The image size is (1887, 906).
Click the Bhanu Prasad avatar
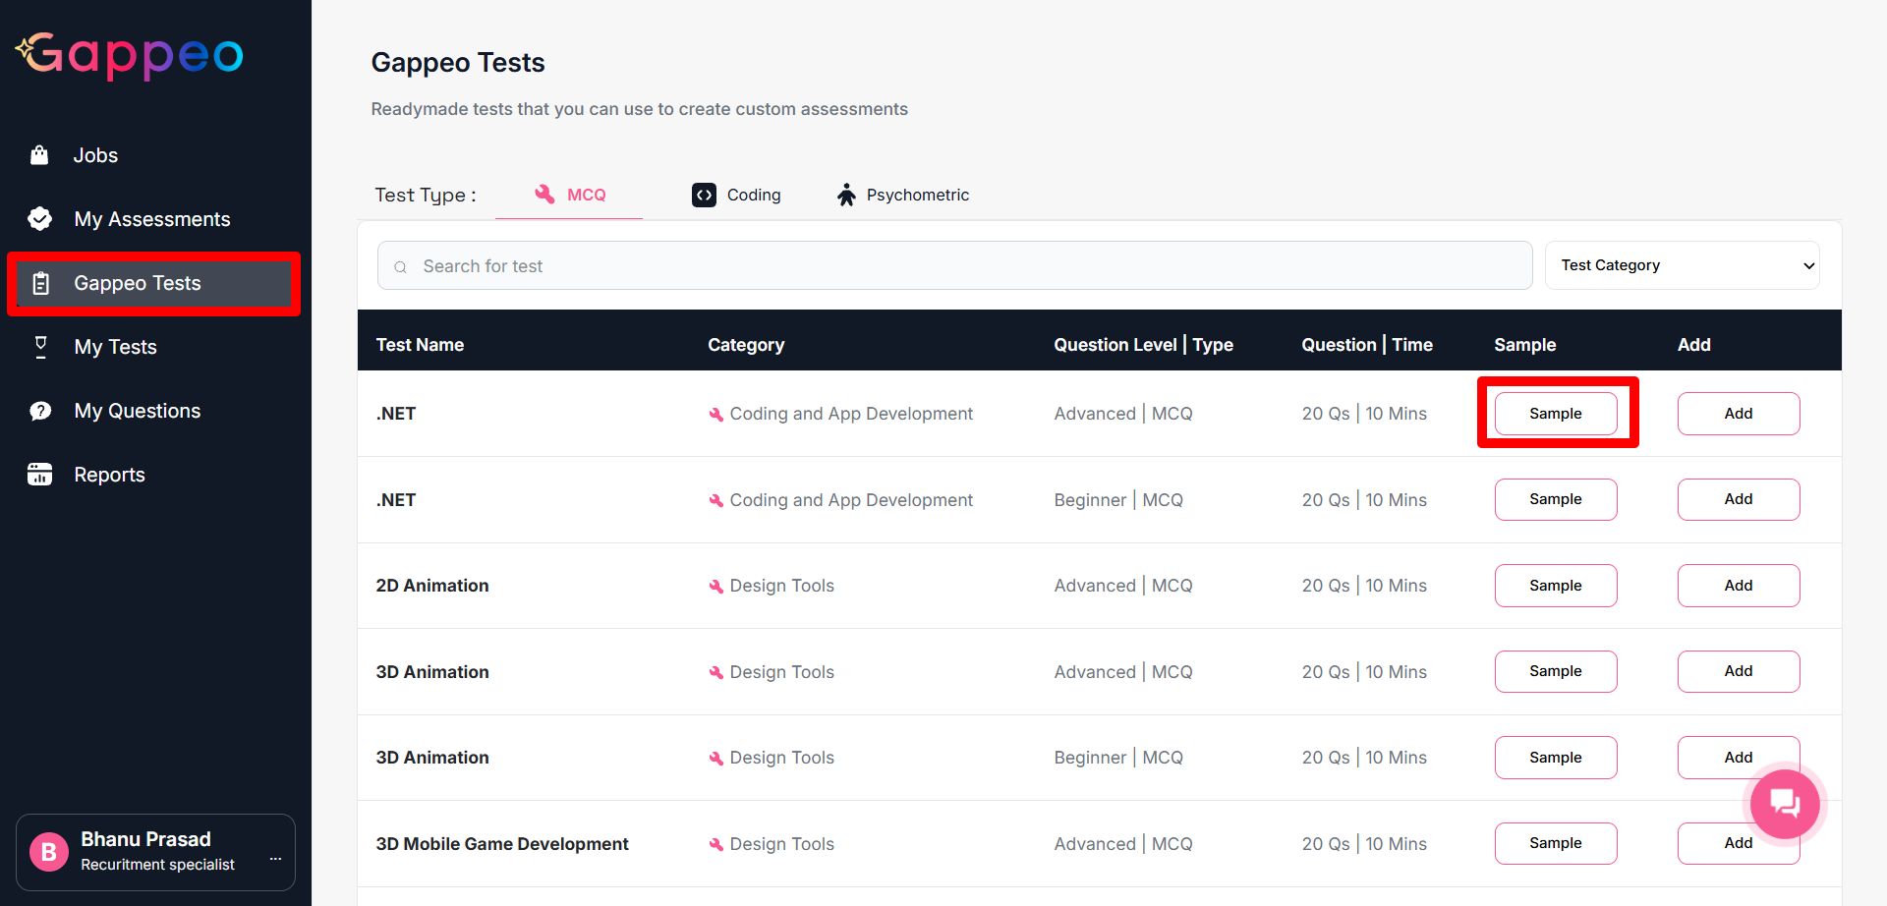(49, 852)
